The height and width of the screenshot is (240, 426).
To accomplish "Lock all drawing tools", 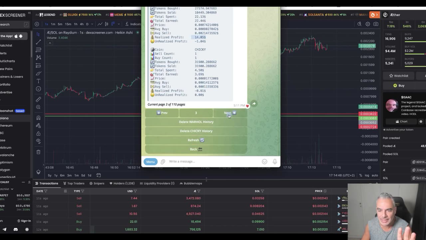I will (x=38, y=133).
